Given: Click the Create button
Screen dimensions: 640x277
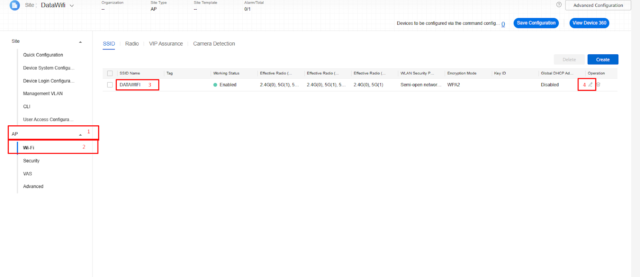Looking at the screenshot, I should tap(603, 59).
